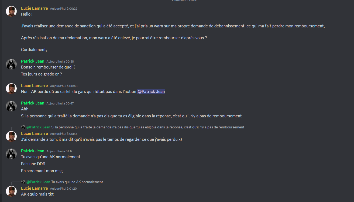Click Lucie Lamarre's avatar beside the 00:43 message
The width and height of the screenshot is (354, 202).
[x=11, y=89]
